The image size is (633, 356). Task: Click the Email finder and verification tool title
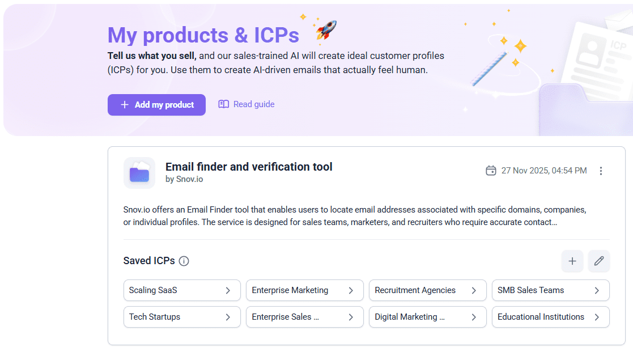click(x=249, y=167)
